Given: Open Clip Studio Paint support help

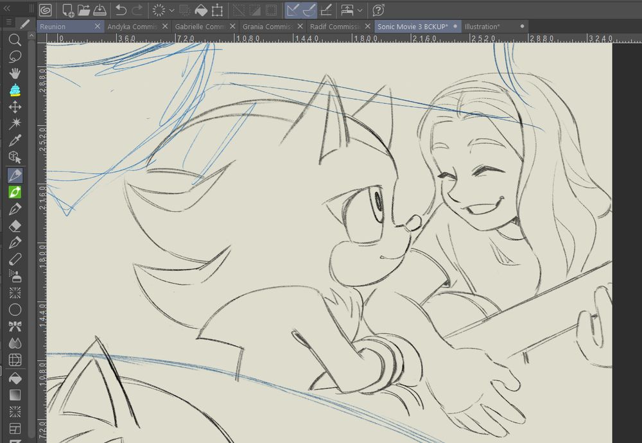Looking at the screenshot, I should coord(378,10).
